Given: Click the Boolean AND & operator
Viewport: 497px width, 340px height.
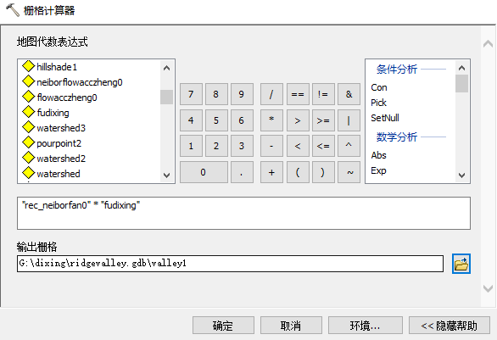Looking at the screenshot, I should 349,94.
